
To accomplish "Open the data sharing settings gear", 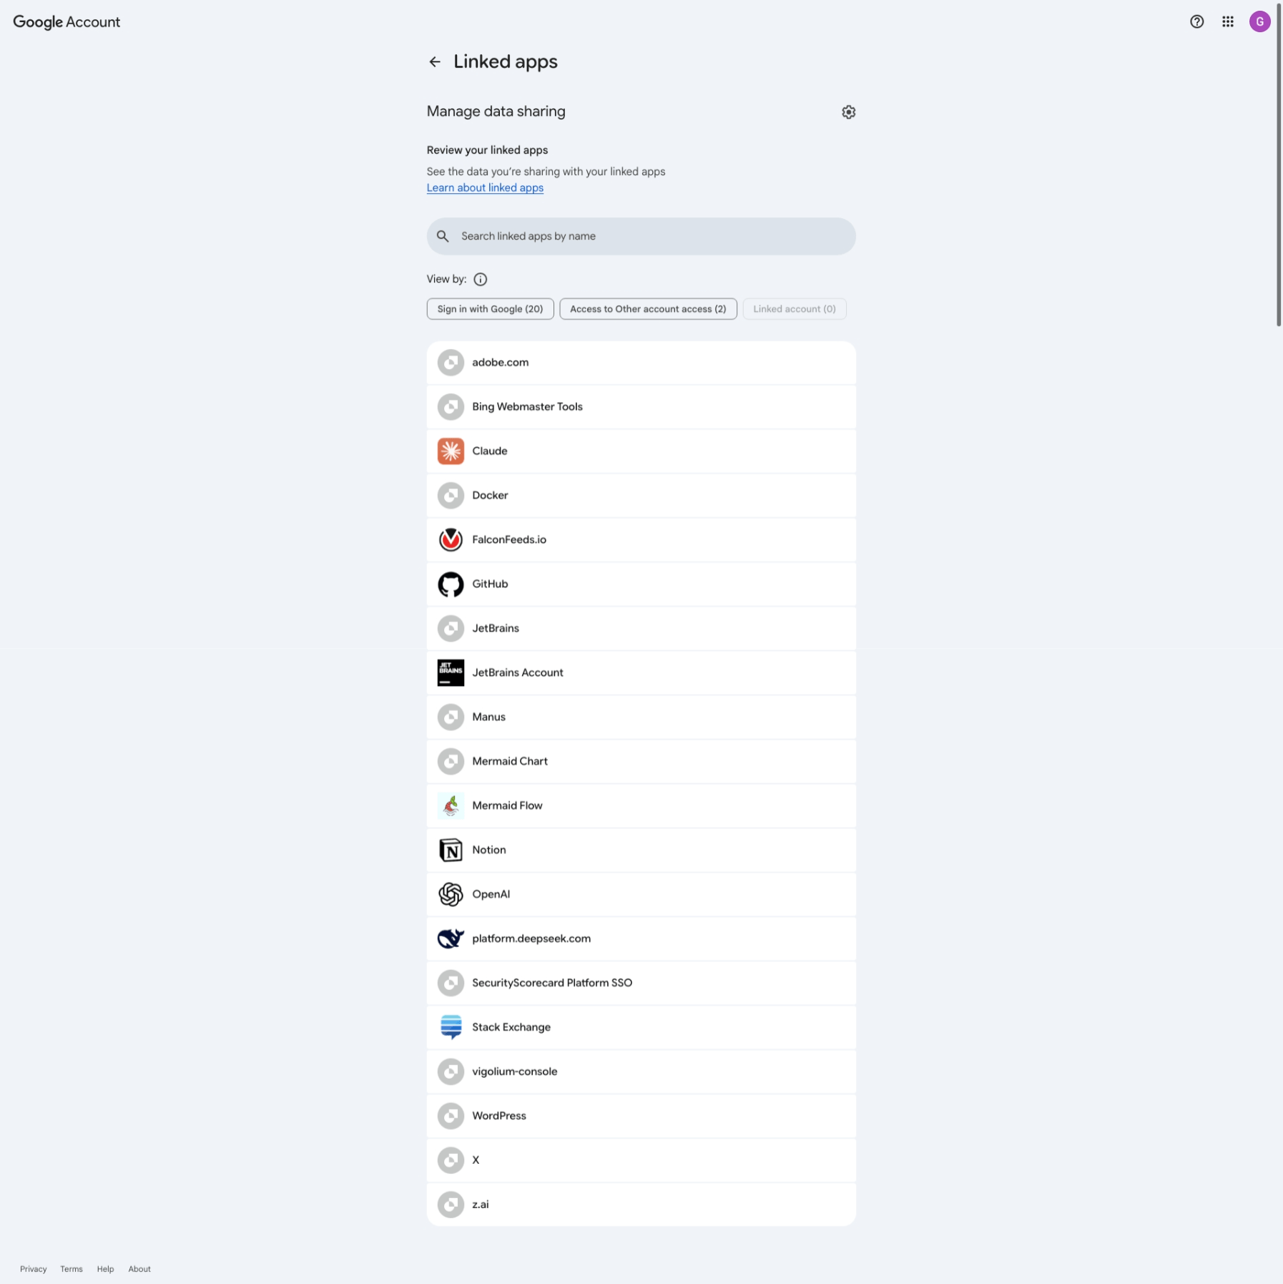I will tap(848, 112).
